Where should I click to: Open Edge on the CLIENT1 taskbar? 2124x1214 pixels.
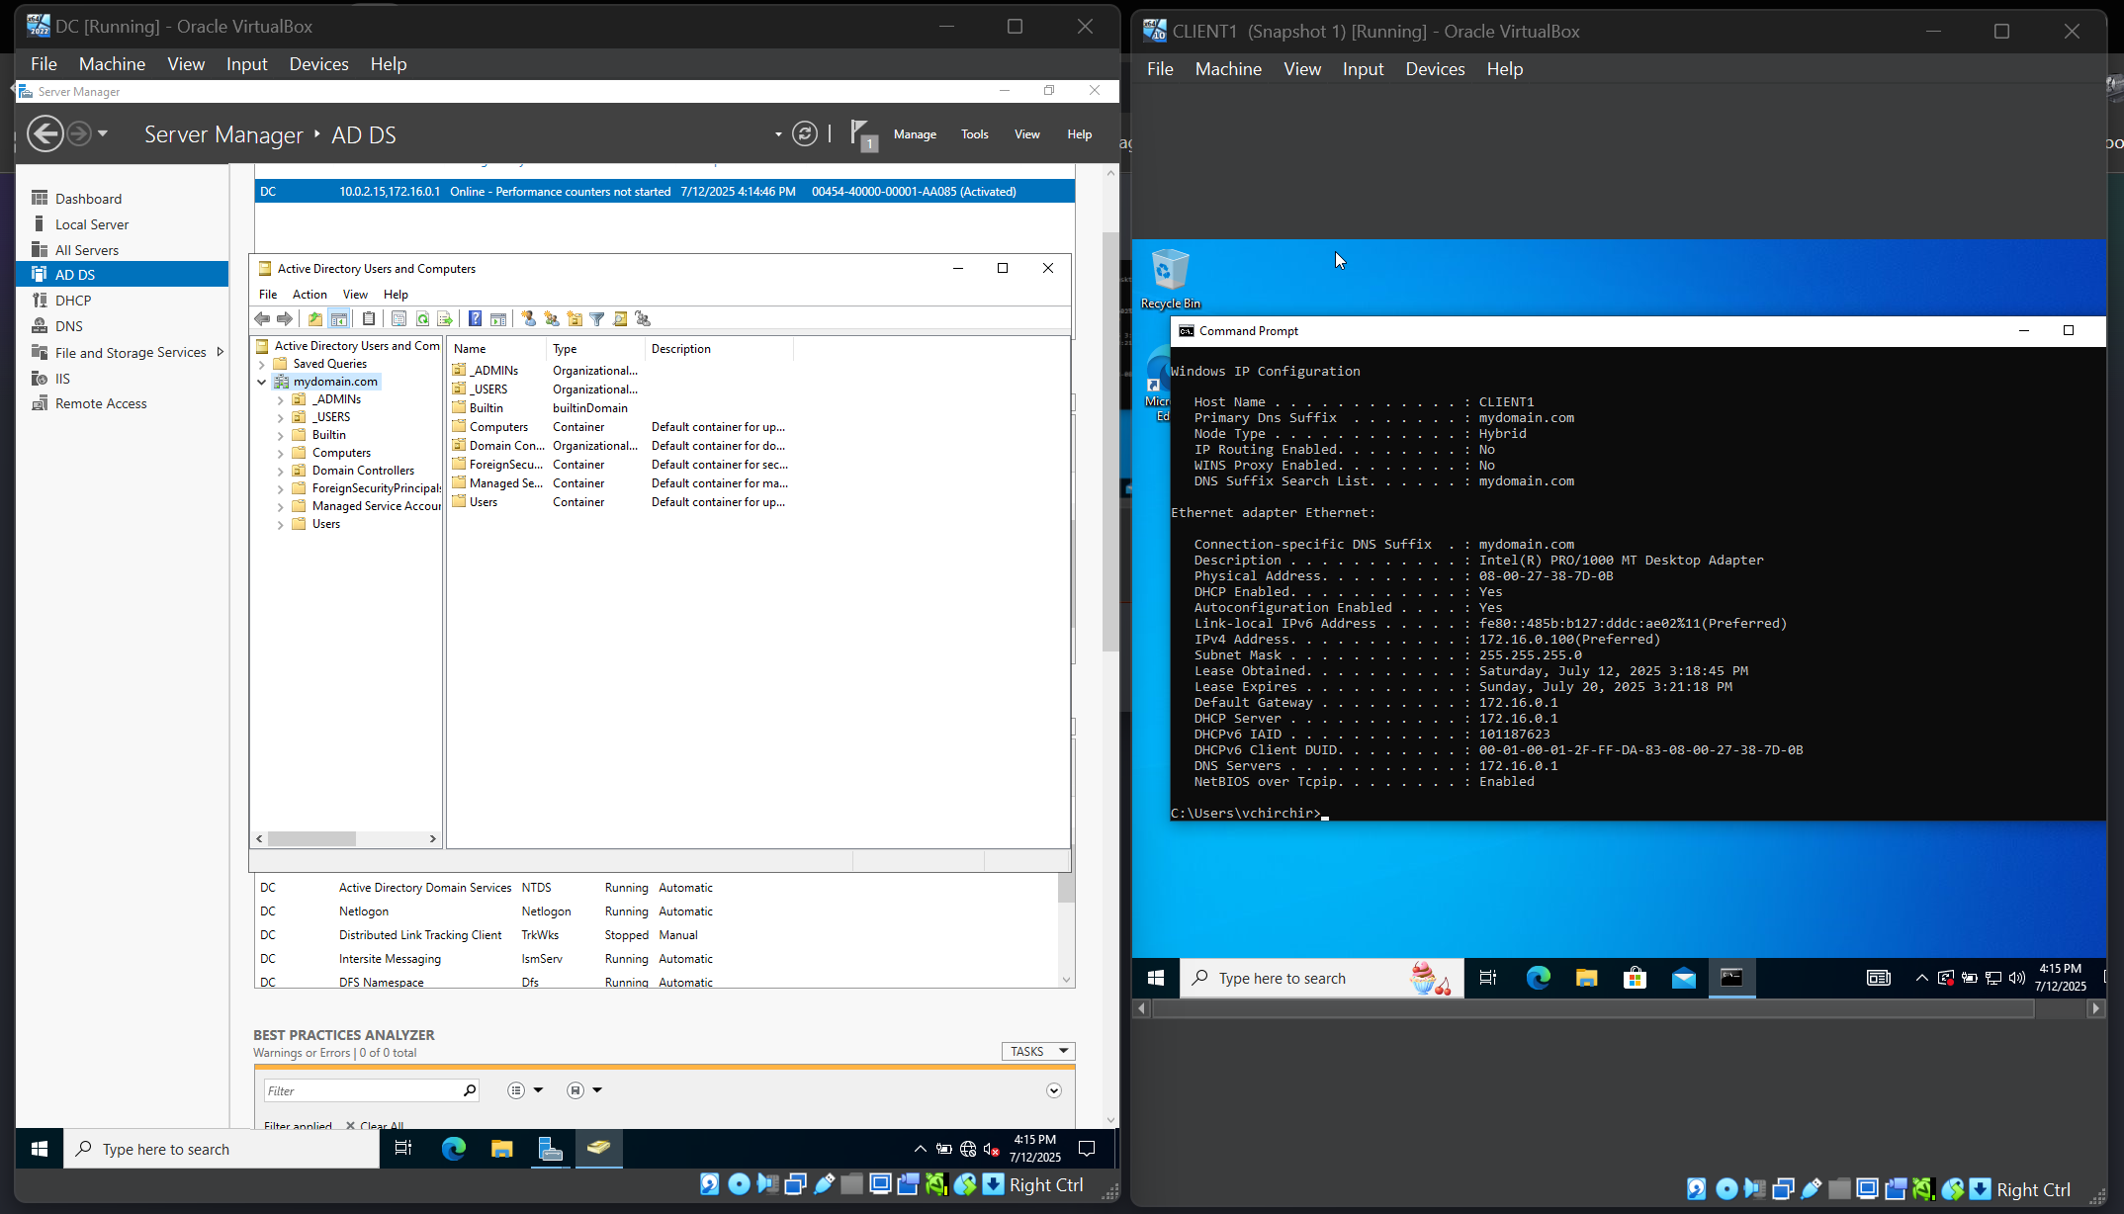1538,978
